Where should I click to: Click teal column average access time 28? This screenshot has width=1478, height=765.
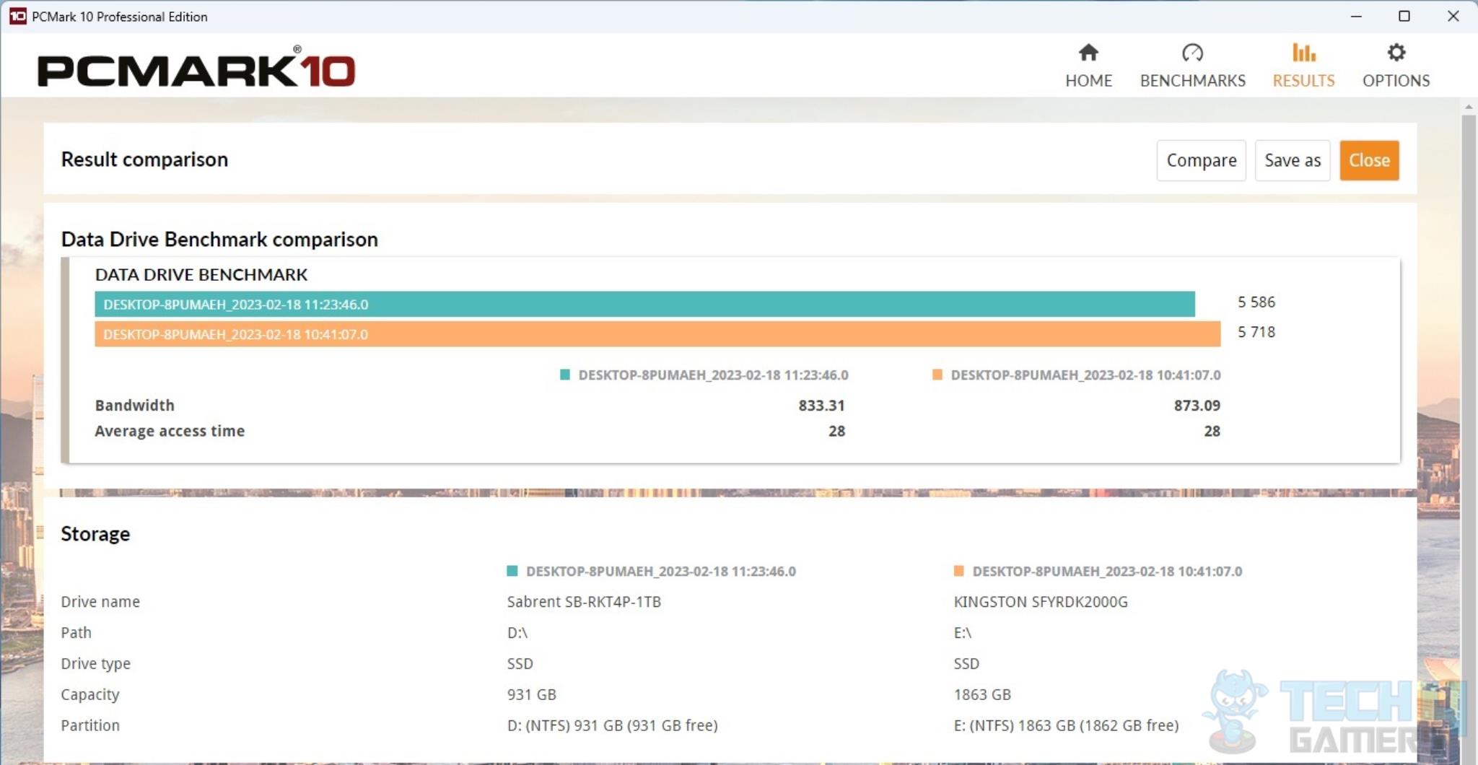[836, 431]
